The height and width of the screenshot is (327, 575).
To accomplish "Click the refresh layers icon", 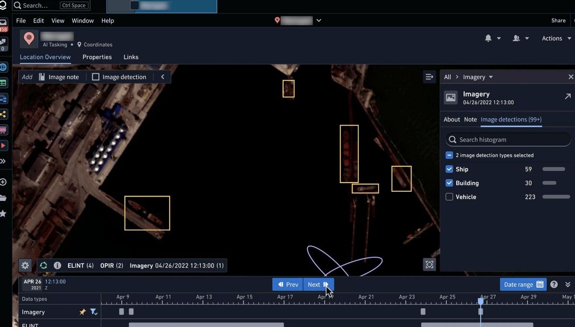I will pos(44,265).
